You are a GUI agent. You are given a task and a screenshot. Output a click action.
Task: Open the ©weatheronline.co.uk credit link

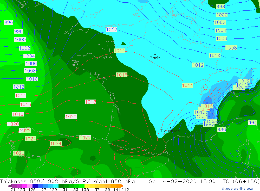tap(238, 189)
